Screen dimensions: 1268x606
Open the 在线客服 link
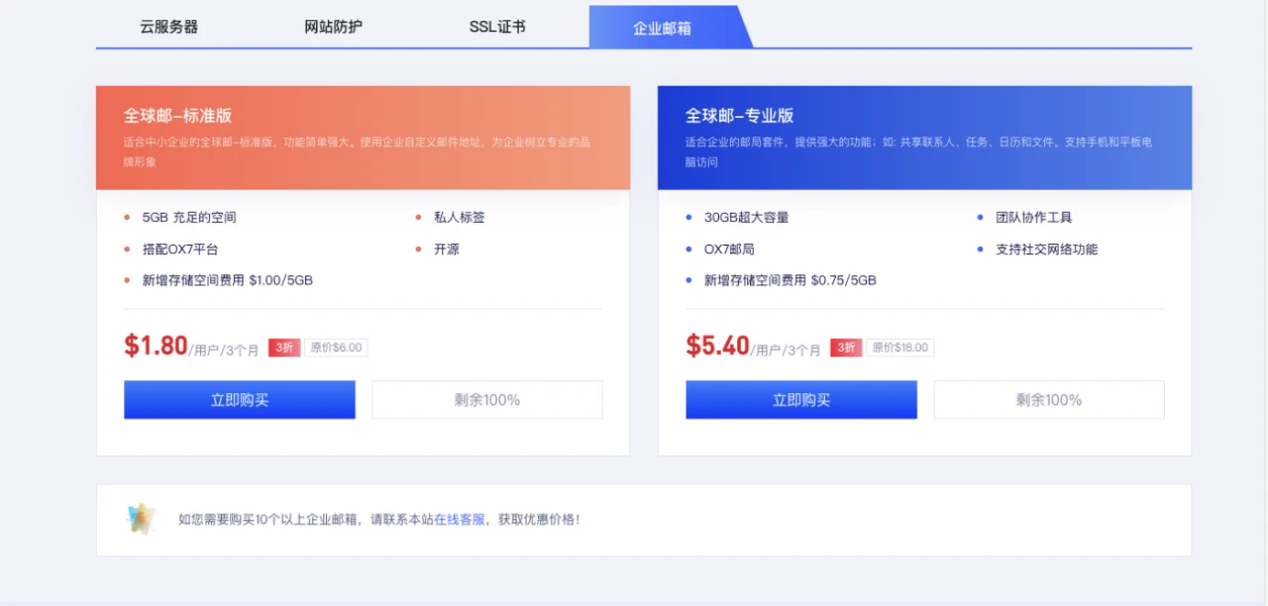click(x=460, y=519)
